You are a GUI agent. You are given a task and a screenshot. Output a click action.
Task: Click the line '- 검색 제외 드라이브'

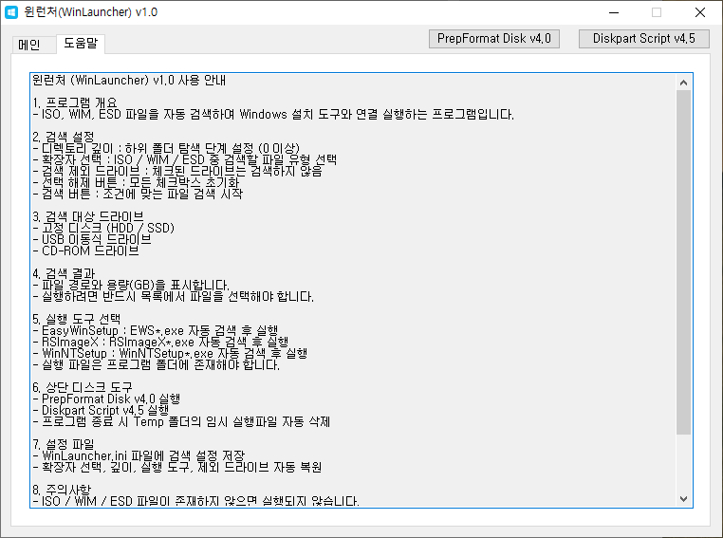pyautogui.click(x=177, y=171)
